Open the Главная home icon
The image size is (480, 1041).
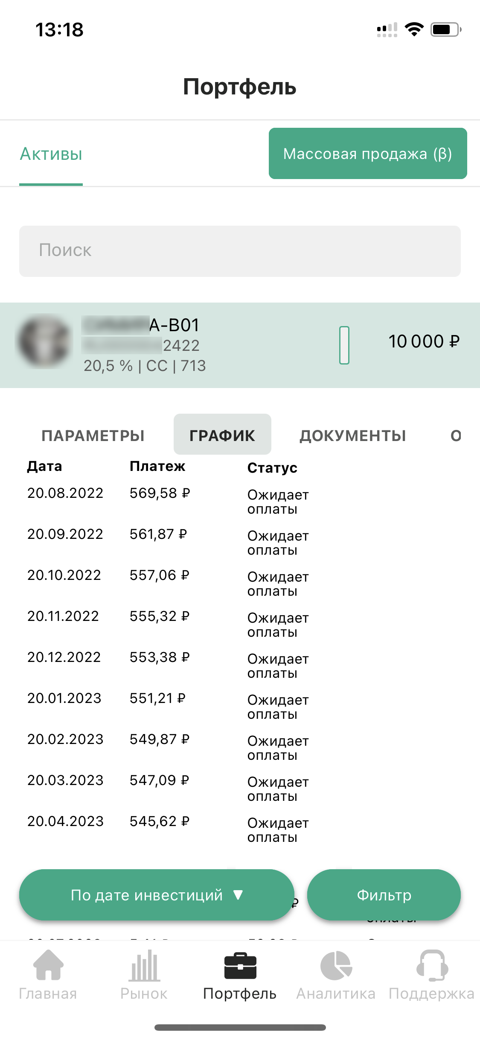[x=48, y=965]
